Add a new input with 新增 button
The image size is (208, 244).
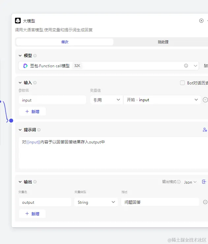(x=32, y=111)
